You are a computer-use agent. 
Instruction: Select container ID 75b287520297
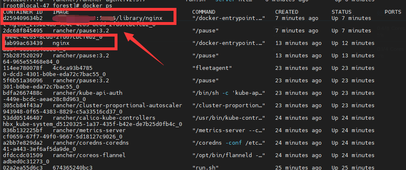[x=23, y=55]
